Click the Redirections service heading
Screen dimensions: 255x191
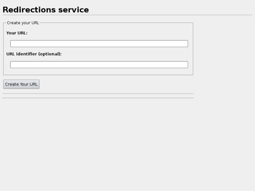tap(46, 10)
